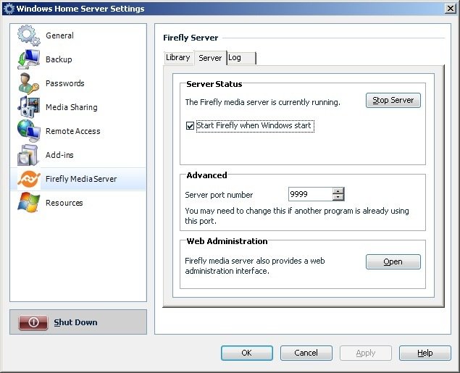
Task: Switch to the Server tab
Action: [x=210, y=58]
